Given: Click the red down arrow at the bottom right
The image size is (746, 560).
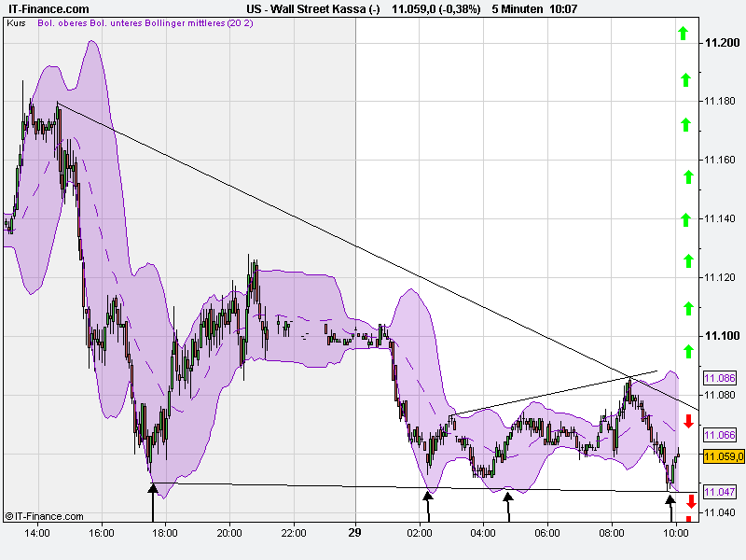Looking at the screenshot, I should point(689,500).
